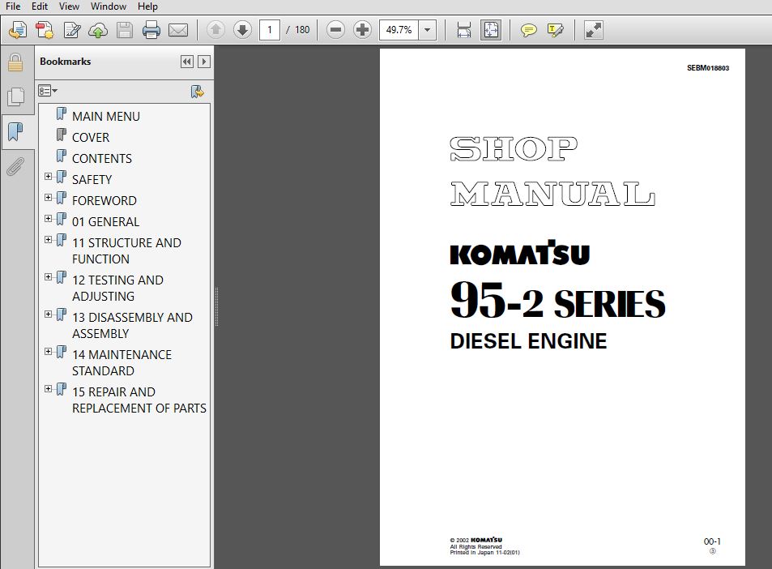This screenshot has width=772, height=569.
Task: Click the Export/Convert PDF icon
Action: point(18,30)
